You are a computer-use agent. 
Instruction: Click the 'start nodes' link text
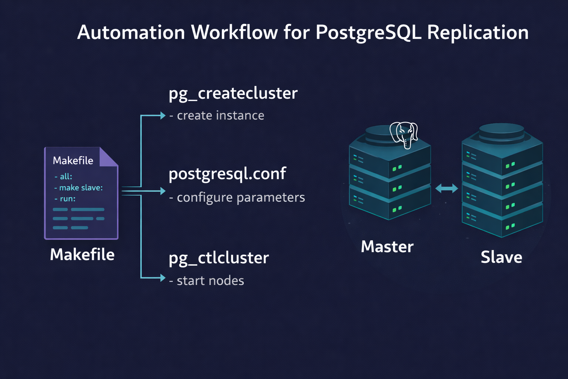(207, 281)
